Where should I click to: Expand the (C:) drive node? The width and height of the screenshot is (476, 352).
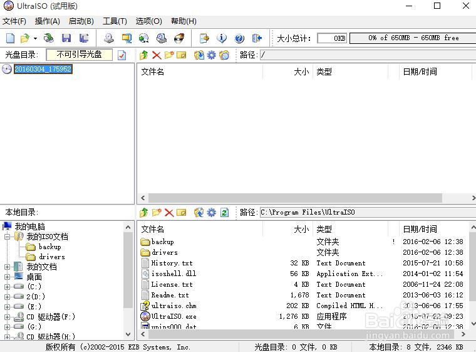pyautogui.click(x=7, y=287)
